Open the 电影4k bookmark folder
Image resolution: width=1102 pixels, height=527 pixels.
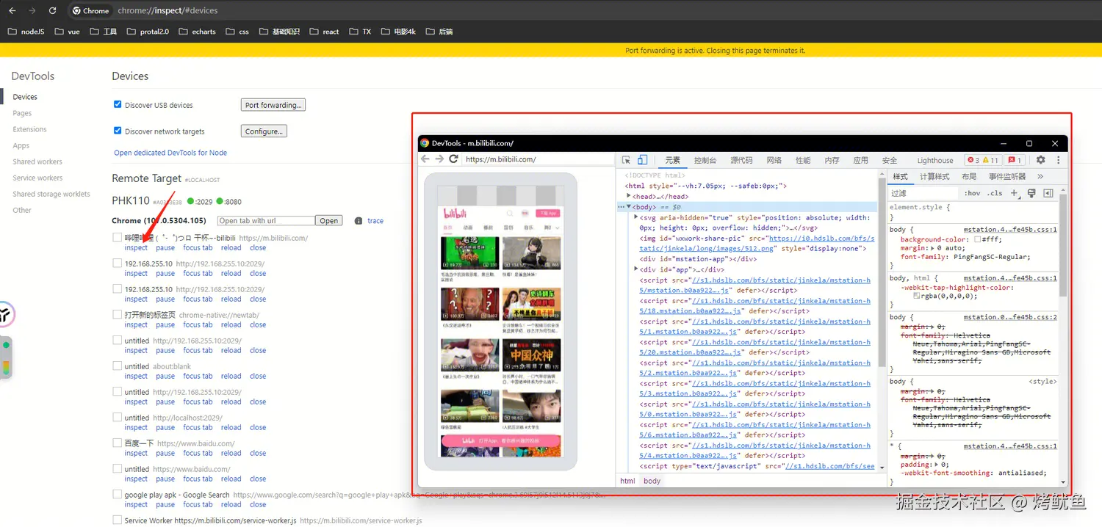pyautogui.click(x=398, y=32)
